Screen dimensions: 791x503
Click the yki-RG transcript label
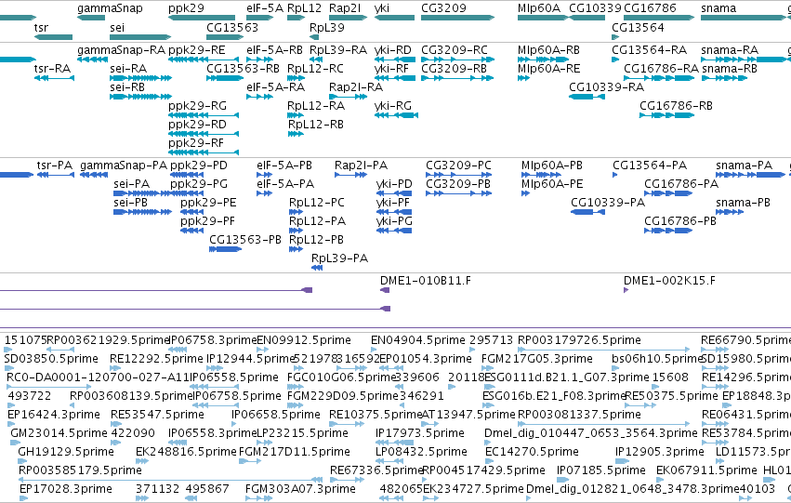[x=393, y=106]
